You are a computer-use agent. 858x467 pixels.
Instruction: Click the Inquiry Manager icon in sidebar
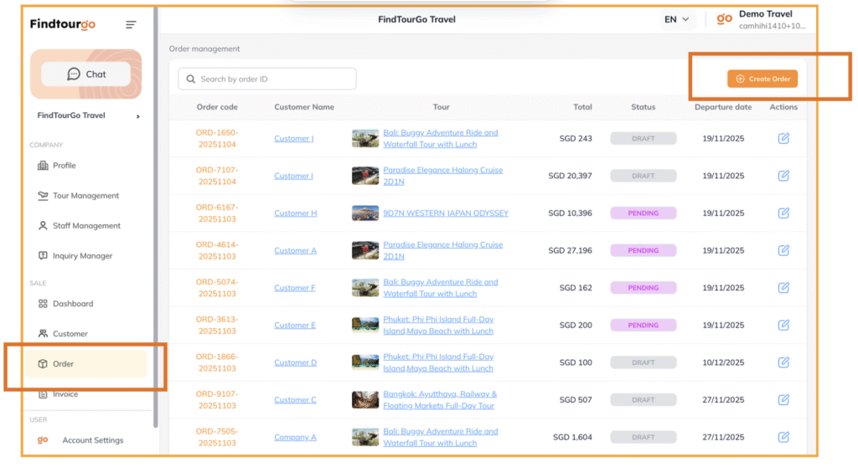click(x=44, y=256)
